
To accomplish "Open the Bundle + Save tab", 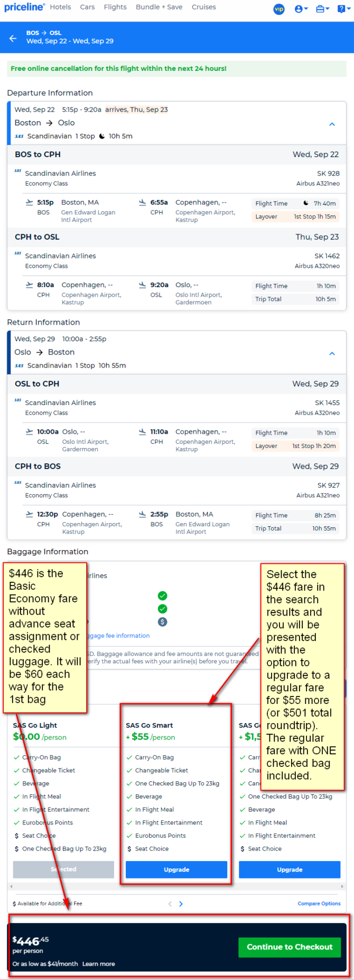I will (x=159, y=7).
